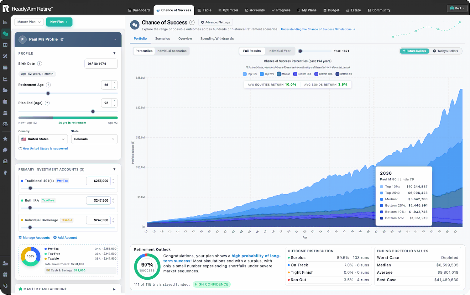470x295 pixels.
Task: Switch to the Spending/Withdrawals sub-tab
Action: coord(217,39)
